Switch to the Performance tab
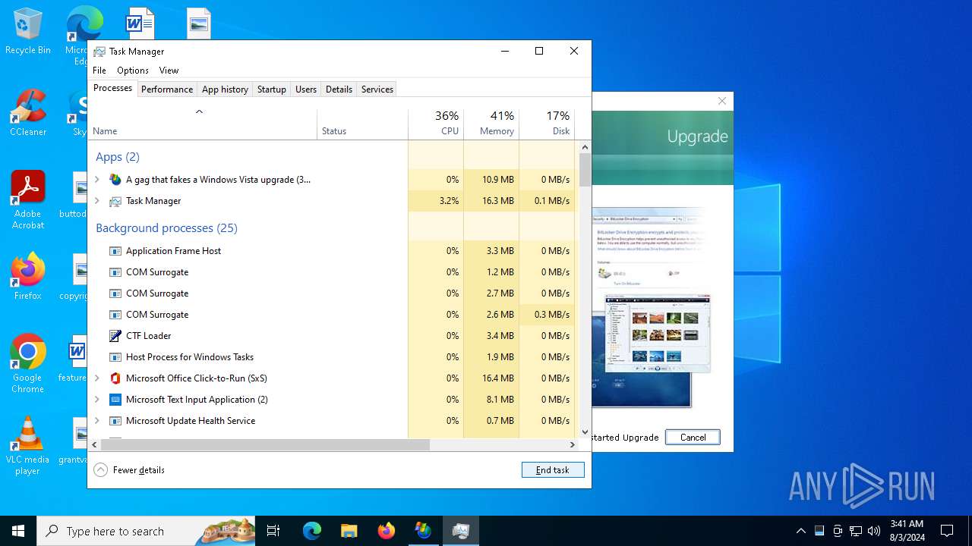This screenshot has height=546, width=972. [x=167, y=89]
